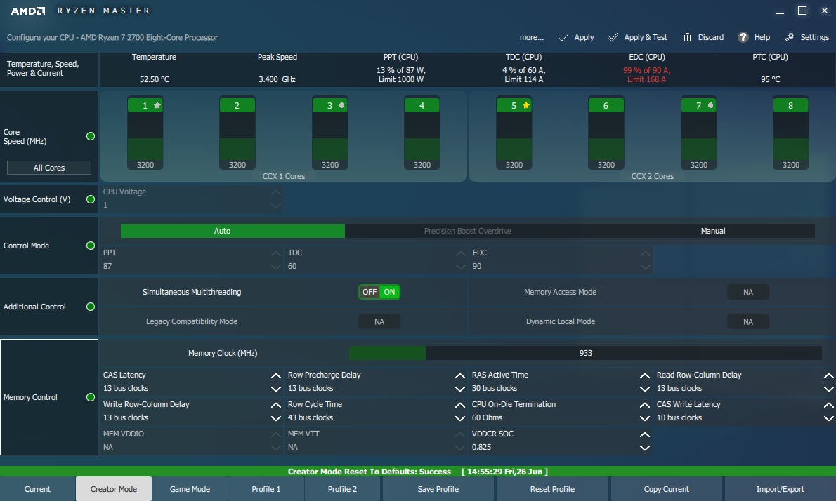The width and height of the screenshot is (836, 501).
Task: Decrease VDDCR SOC voltage
Action: pyautogui.click(x=645, y=448)
